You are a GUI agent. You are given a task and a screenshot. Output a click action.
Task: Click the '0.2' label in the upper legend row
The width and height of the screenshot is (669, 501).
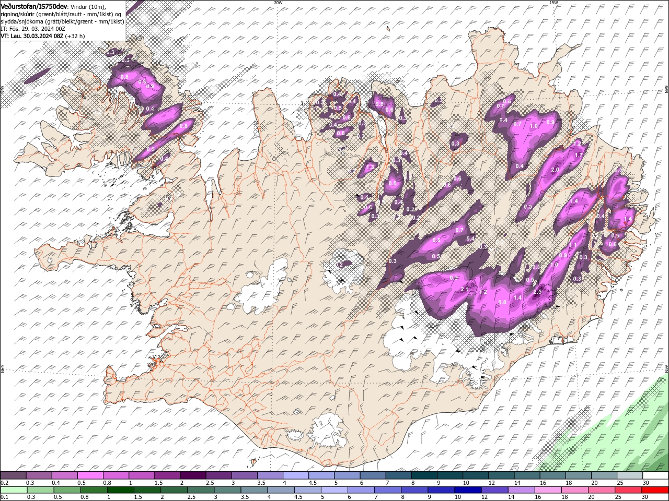5,483
